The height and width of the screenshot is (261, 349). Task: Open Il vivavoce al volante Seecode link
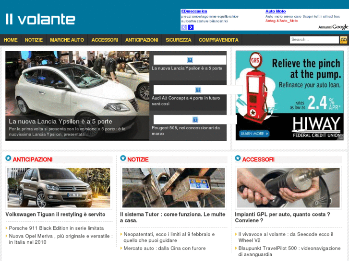(286, 237)
